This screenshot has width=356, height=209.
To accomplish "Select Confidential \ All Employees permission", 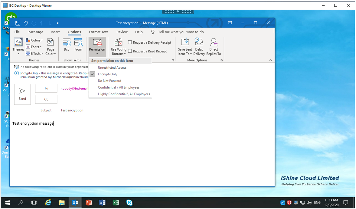I will click(120, 87).
